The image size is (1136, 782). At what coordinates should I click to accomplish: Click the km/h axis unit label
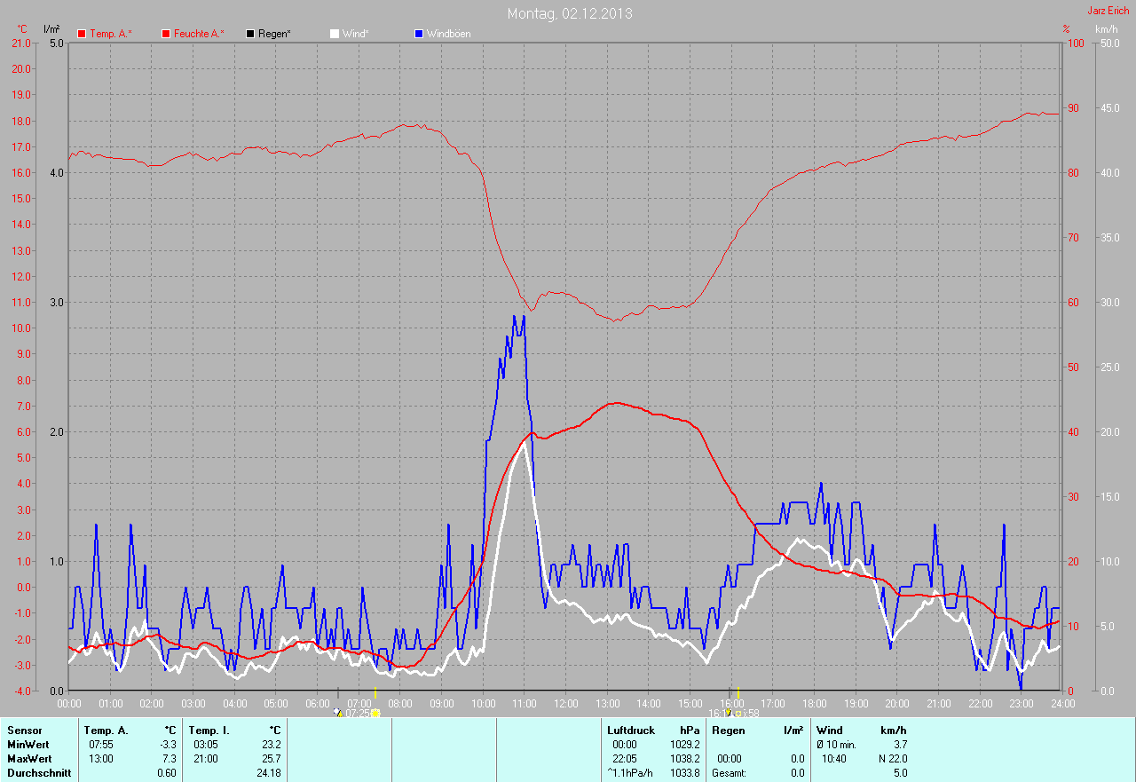[1107, 29]
